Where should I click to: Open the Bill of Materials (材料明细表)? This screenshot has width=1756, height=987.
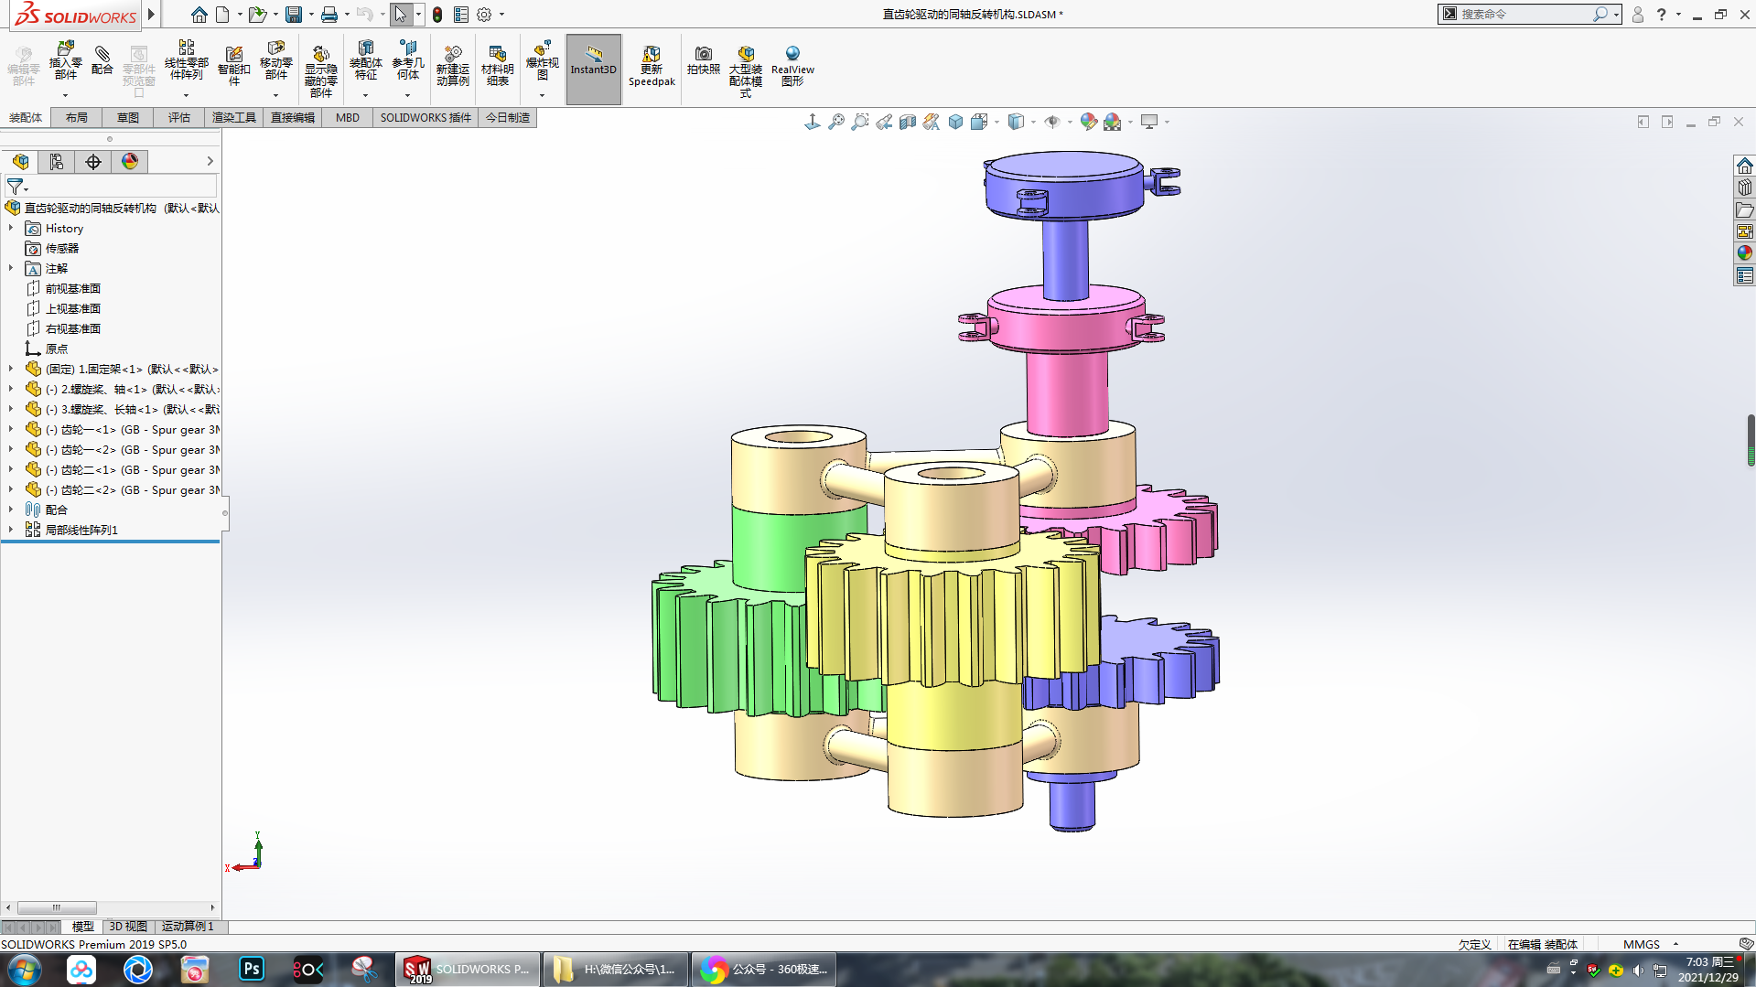click(x=497, y=66)
